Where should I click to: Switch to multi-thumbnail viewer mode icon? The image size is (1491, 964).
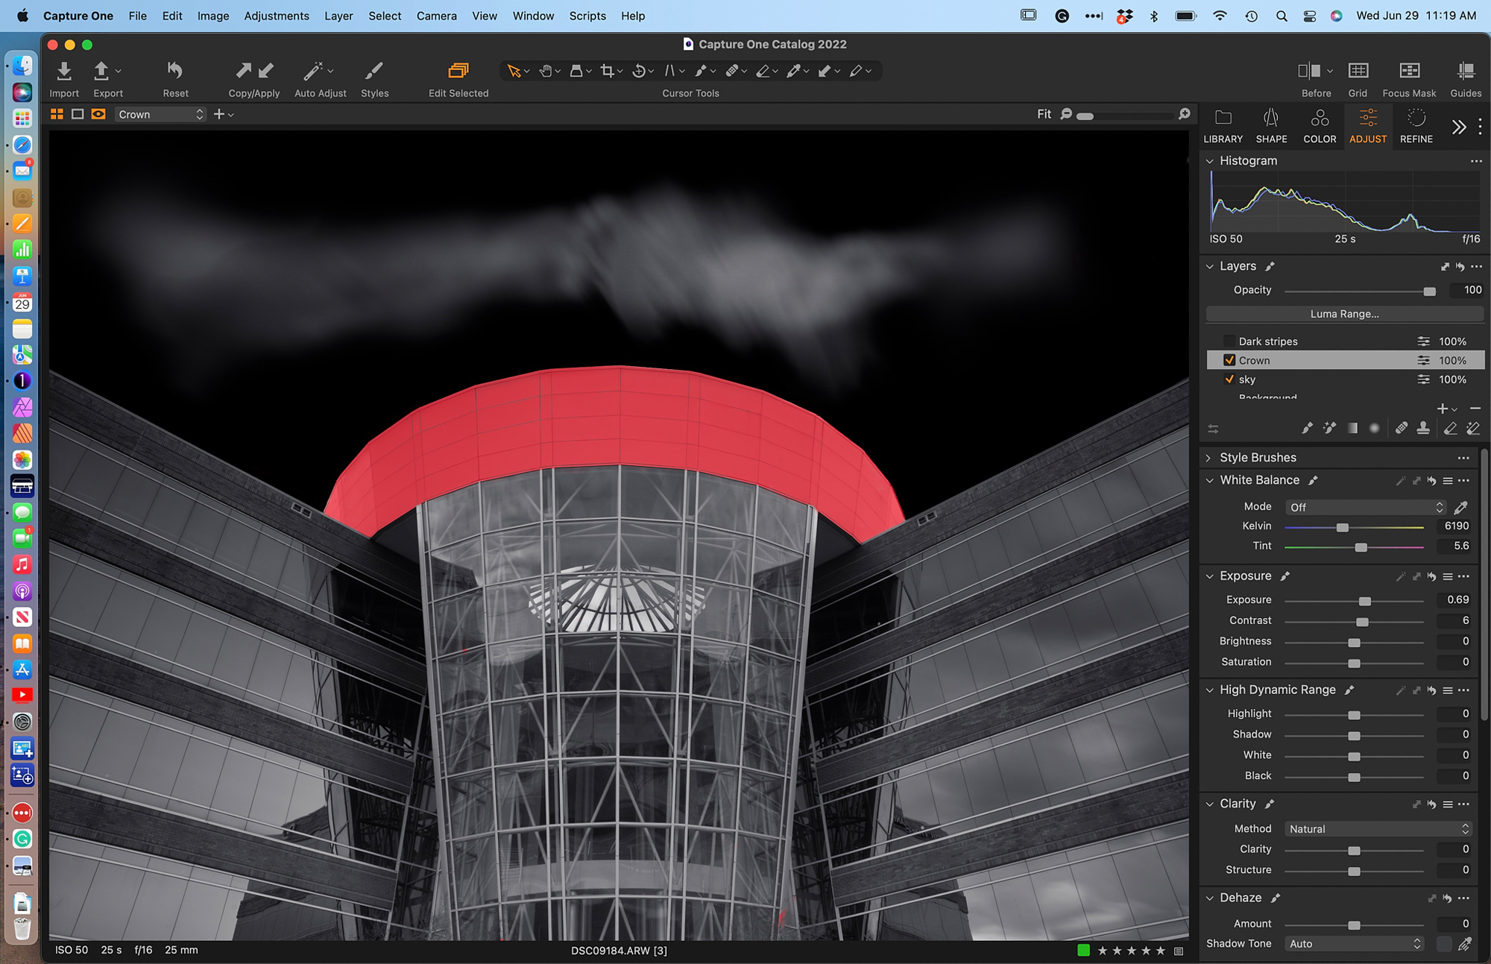(57, 114)
